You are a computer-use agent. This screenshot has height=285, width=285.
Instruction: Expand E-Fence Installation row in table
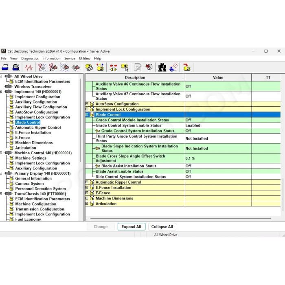coord(87,187)
